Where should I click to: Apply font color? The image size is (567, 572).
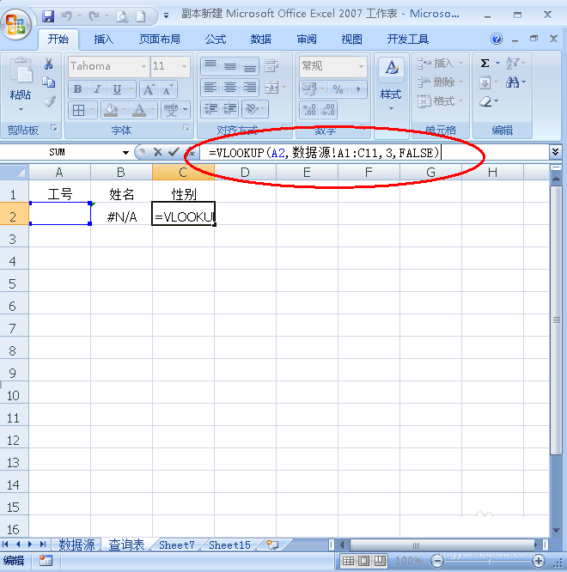click(x=139, y=110)
